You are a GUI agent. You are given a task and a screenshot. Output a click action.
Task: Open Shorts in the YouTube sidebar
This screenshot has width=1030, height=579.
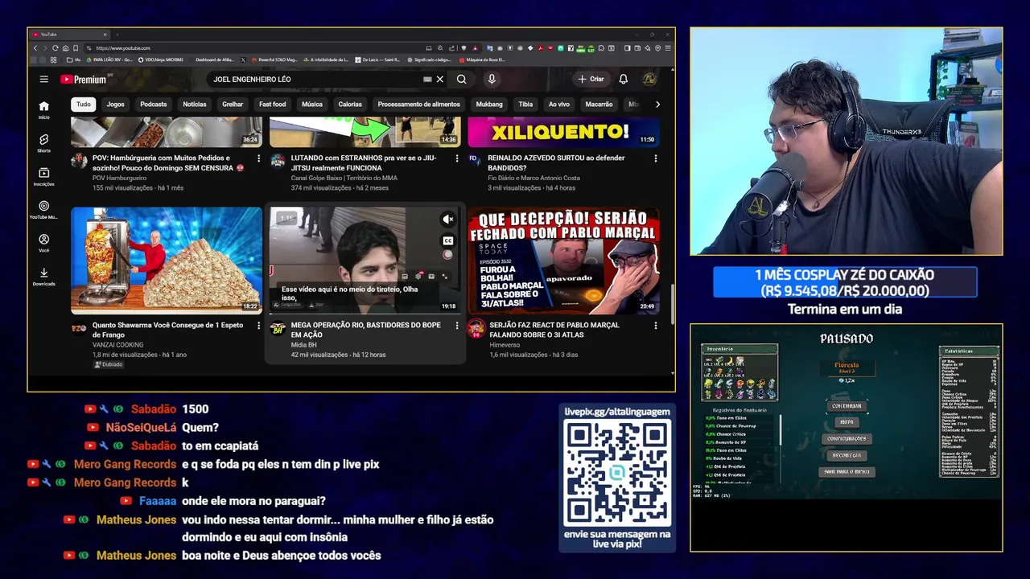click(43, 143)
